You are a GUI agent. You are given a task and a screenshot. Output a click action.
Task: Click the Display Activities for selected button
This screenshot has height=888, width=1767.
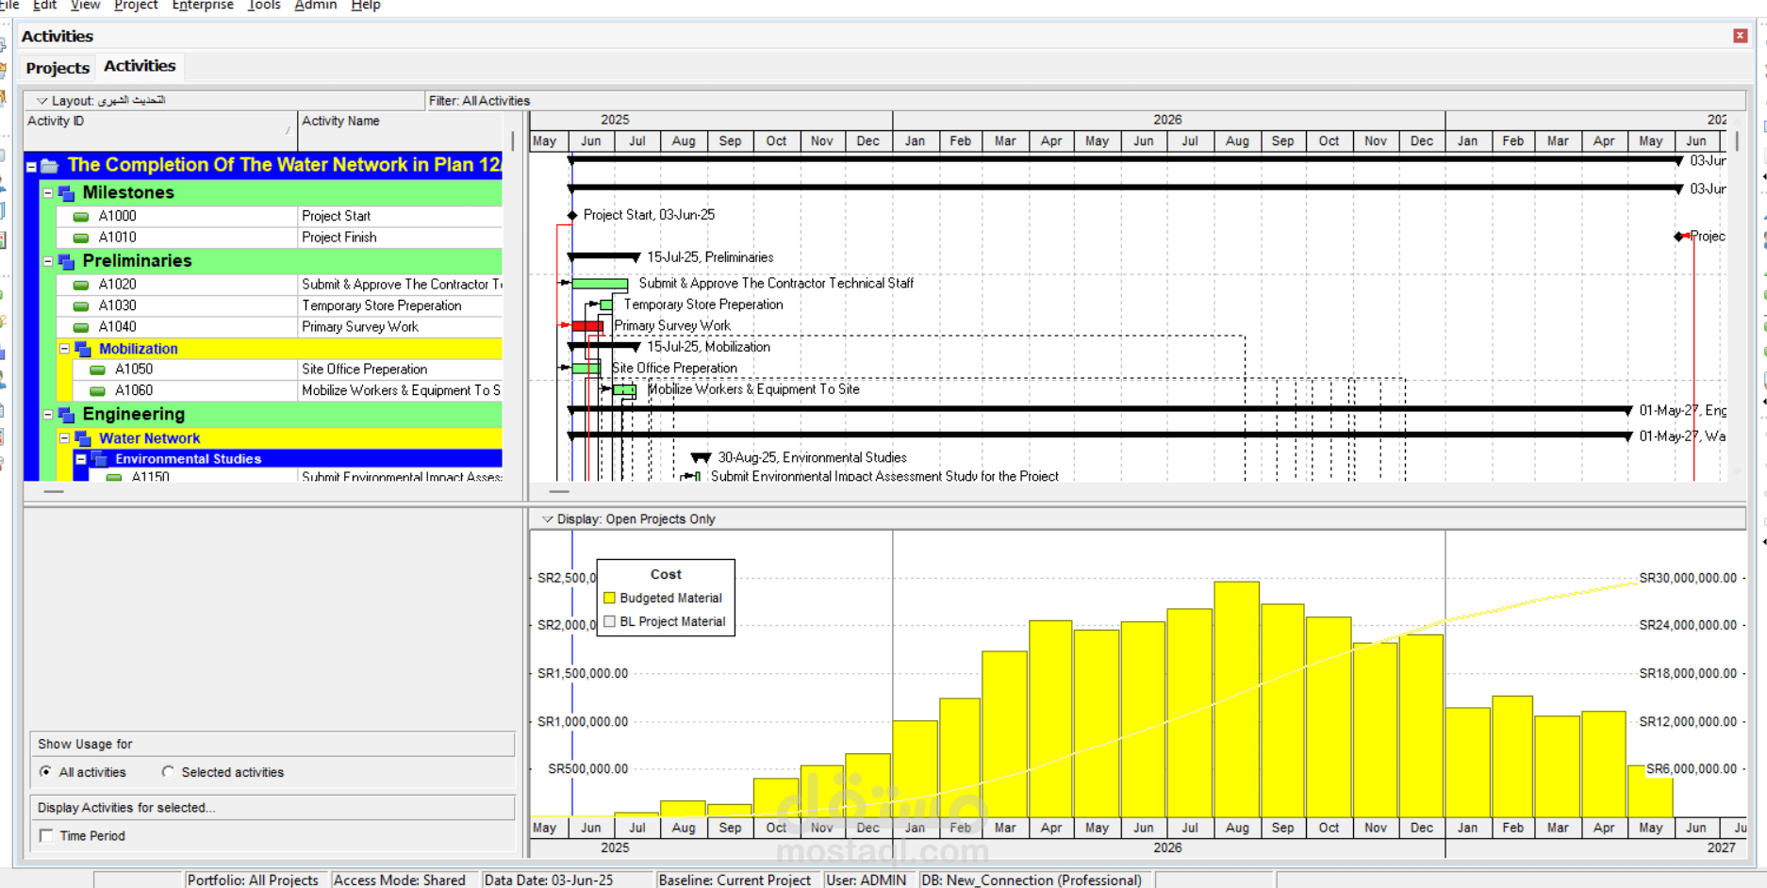pyautogui.click(x=272, y=808)
